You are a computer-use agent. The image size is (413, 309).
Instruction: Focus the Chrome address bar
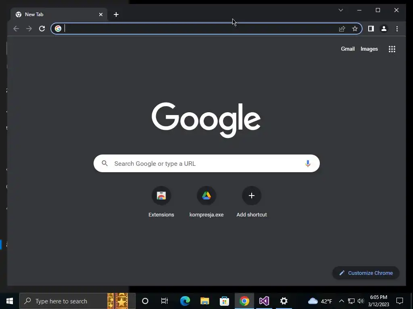point(206,29)
